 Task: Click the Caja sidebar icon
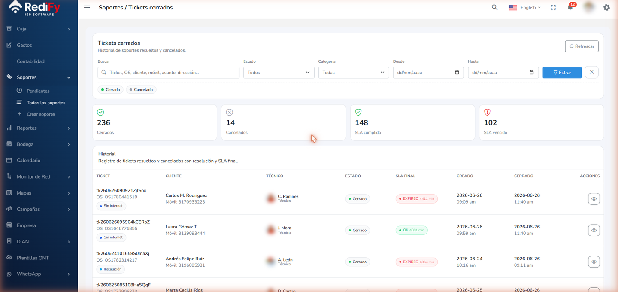click(x=9, y=29)
